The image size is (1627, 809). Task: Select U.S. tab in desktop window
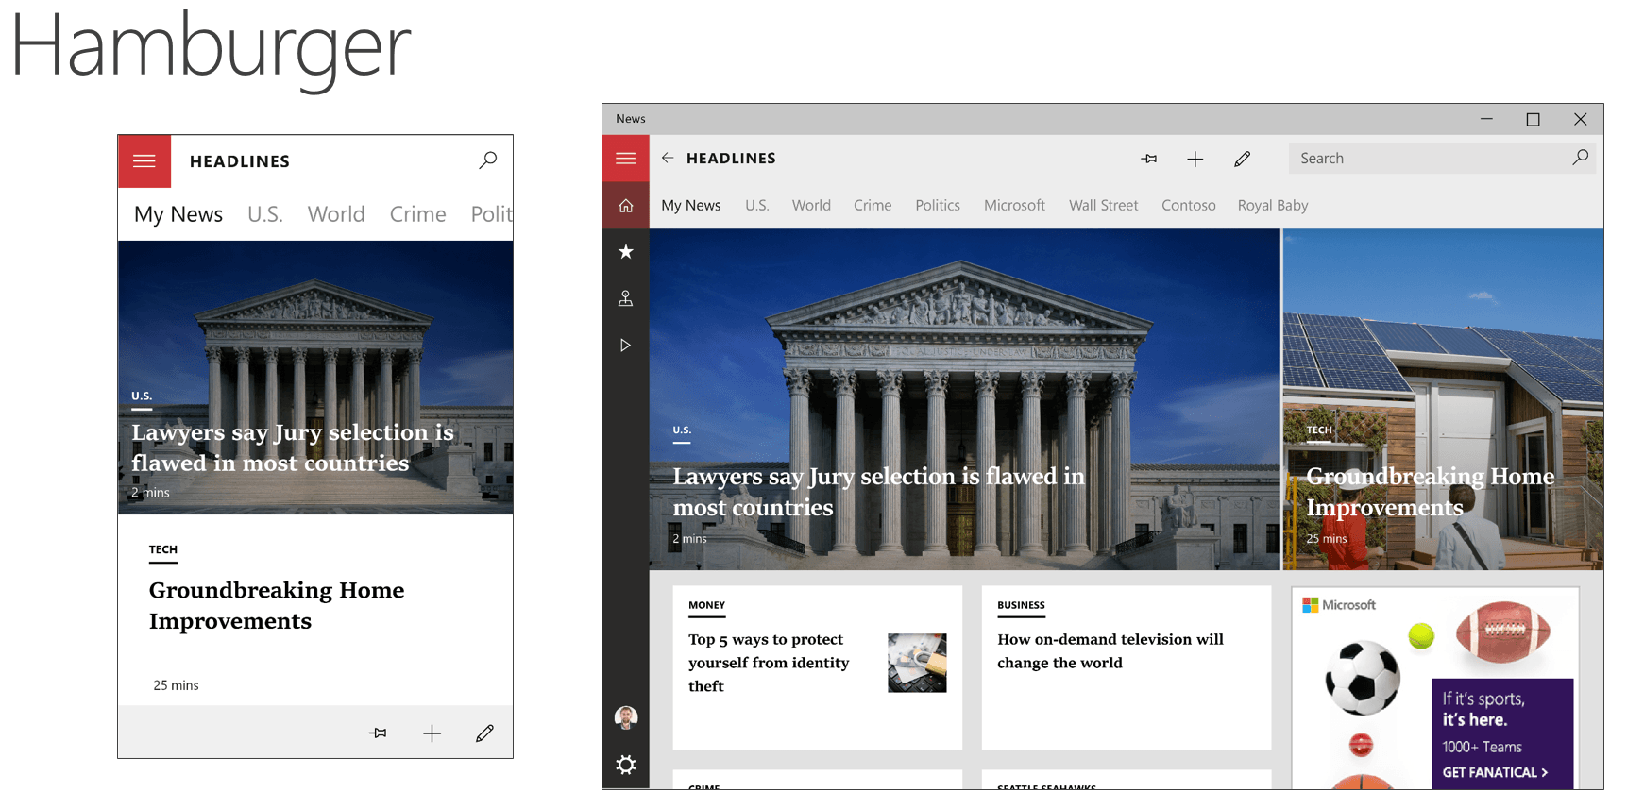click(x=757, y=205)
